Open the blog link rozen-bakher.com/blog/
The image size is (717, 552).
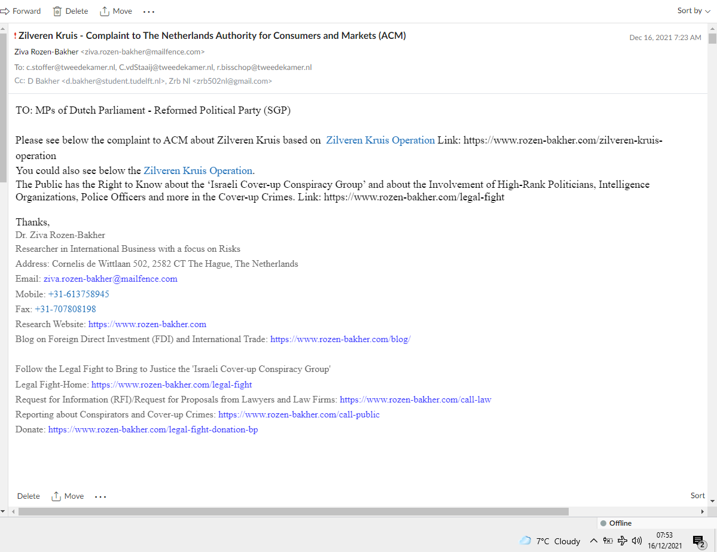340,339
